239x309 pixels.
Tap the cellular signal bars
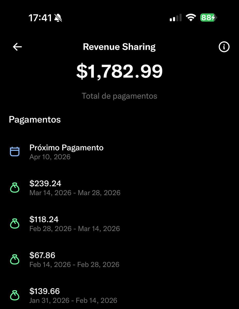176,18
